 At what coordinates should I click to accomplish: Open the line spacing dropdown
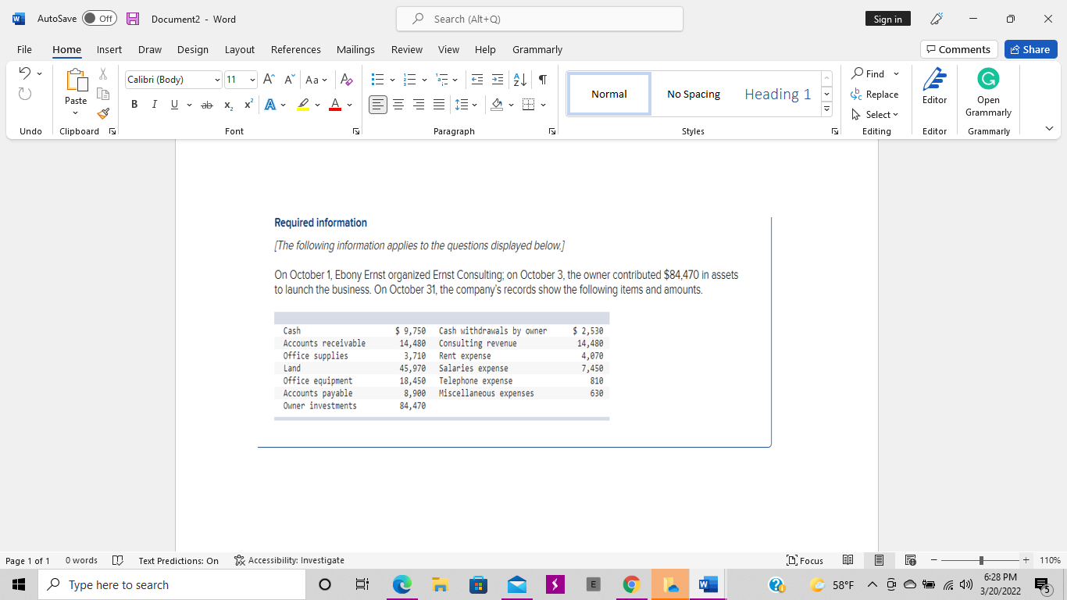tap(466, 104)
